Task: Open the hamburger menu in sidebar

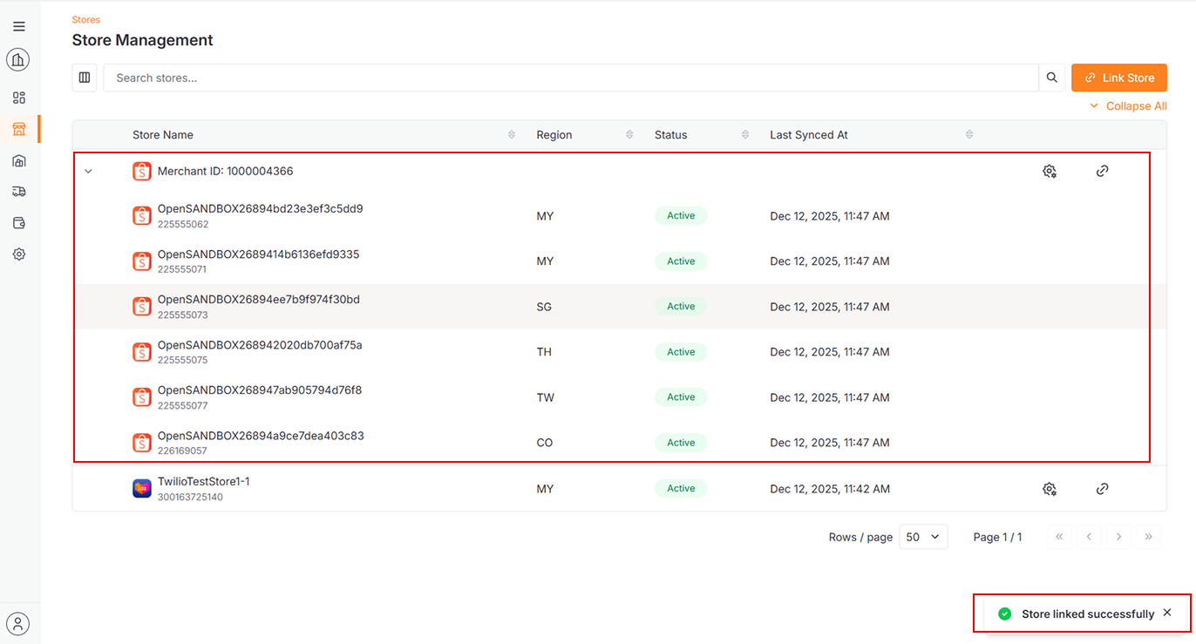Action: 19,27
